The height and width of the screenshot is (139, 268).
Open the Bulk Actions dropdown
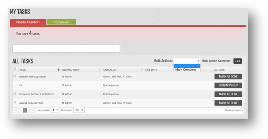click(x=187, y=61)
